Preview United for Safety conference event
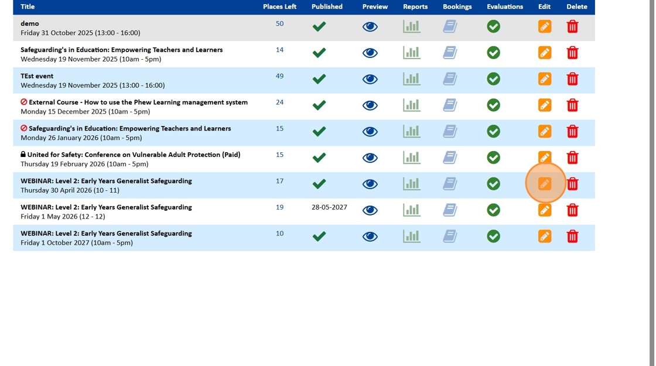 [x=370, y=158]
